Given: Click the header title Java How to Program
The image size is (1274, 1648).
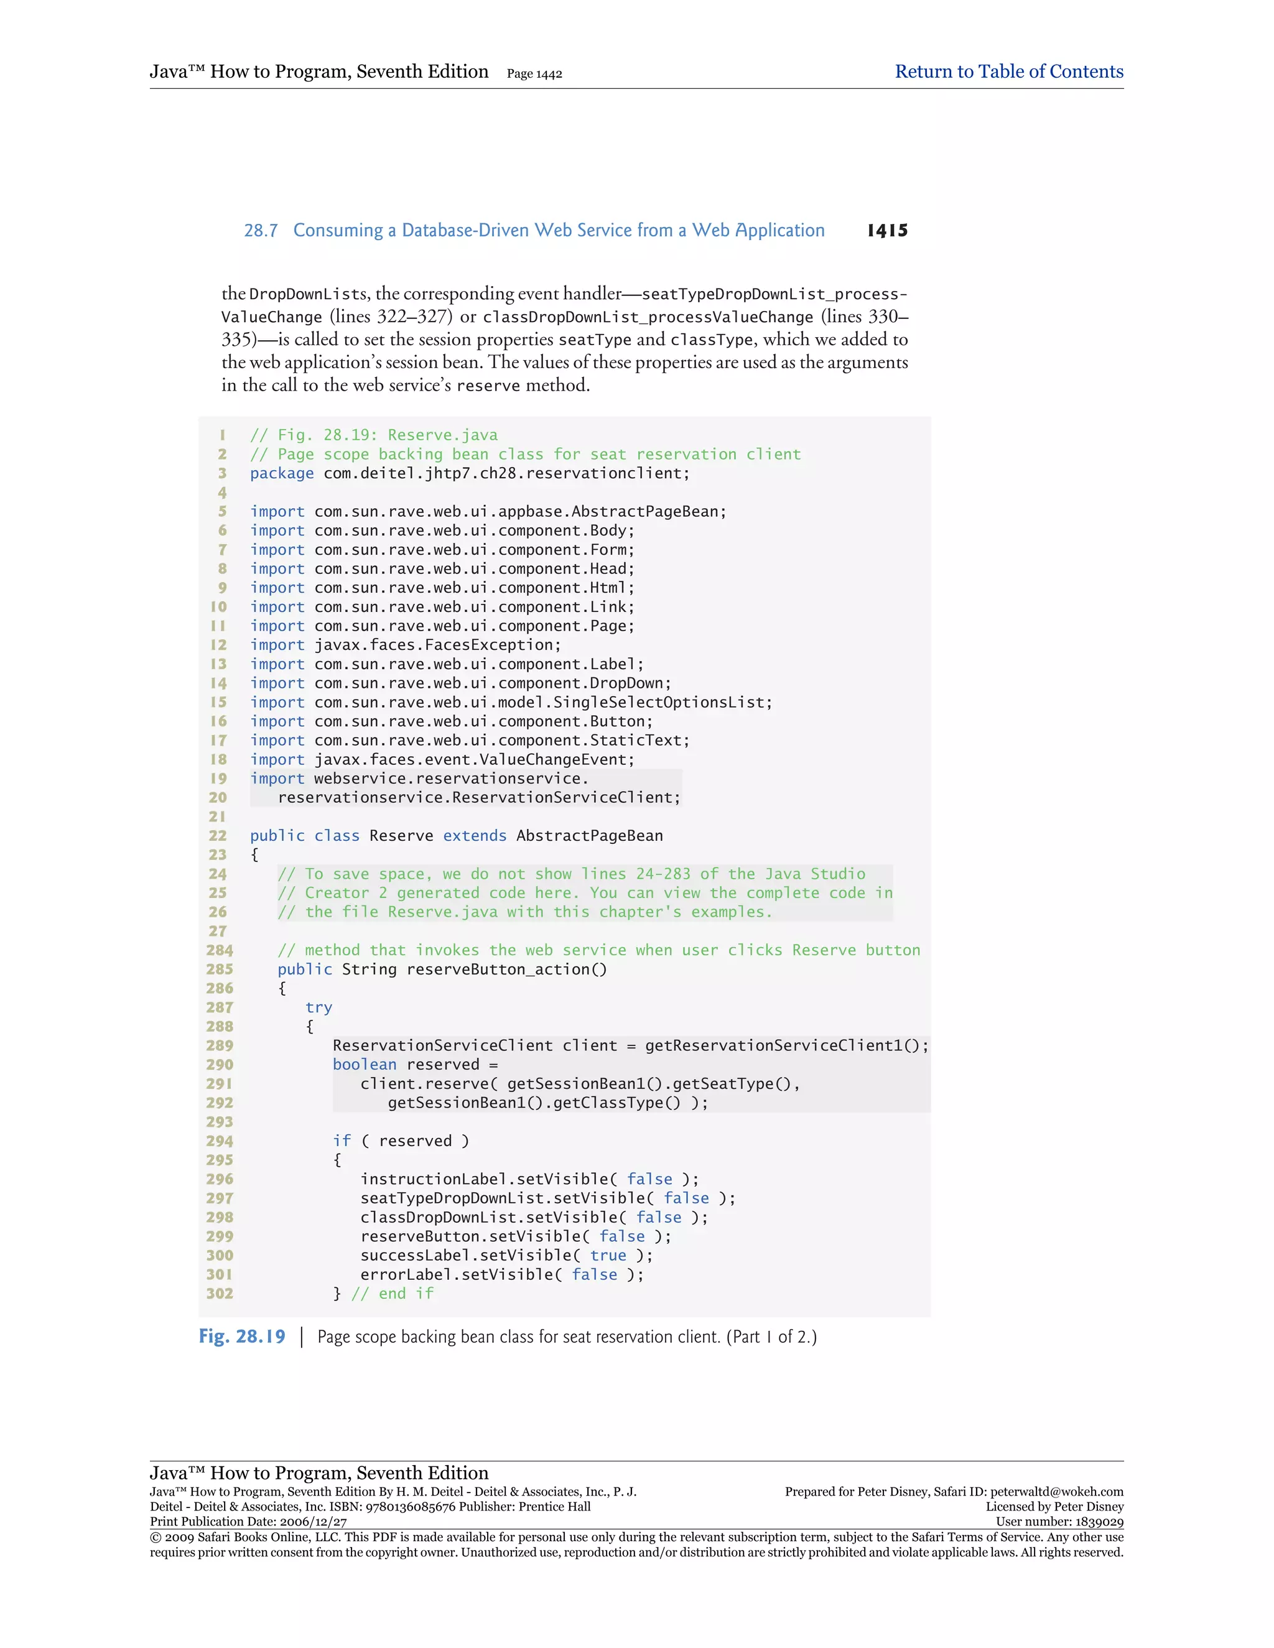Looking at the screenshot, I should (x=318, y=72).
